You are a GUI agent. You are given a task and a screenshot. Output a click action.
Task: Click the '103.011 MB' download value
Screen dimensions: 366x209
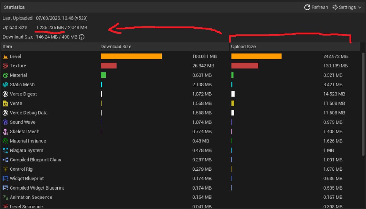coord(205,57)
